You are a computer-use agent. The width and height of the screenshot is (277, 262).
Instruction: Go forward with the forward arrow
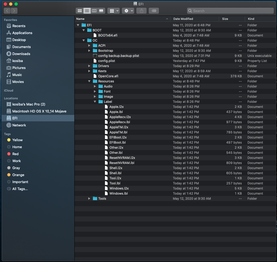click(x=14, y=11)
